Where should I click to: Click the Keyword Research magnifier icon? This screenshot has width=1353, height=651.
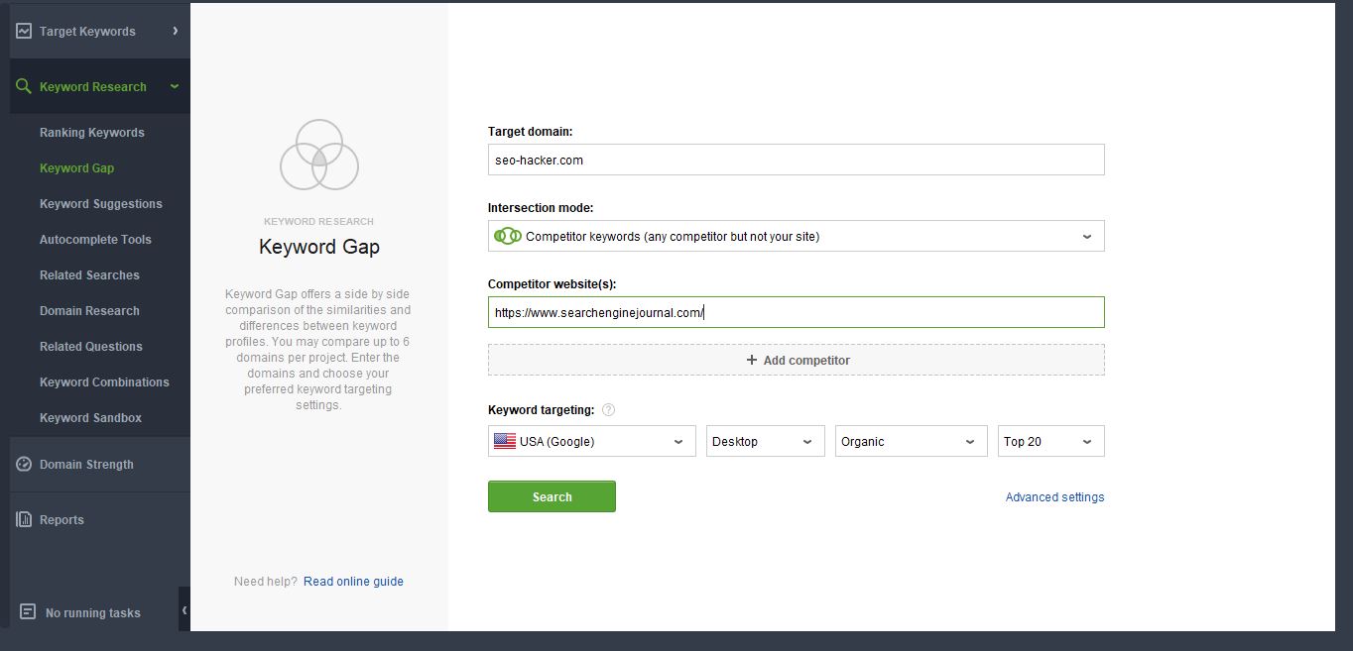[x=24, y=86]
